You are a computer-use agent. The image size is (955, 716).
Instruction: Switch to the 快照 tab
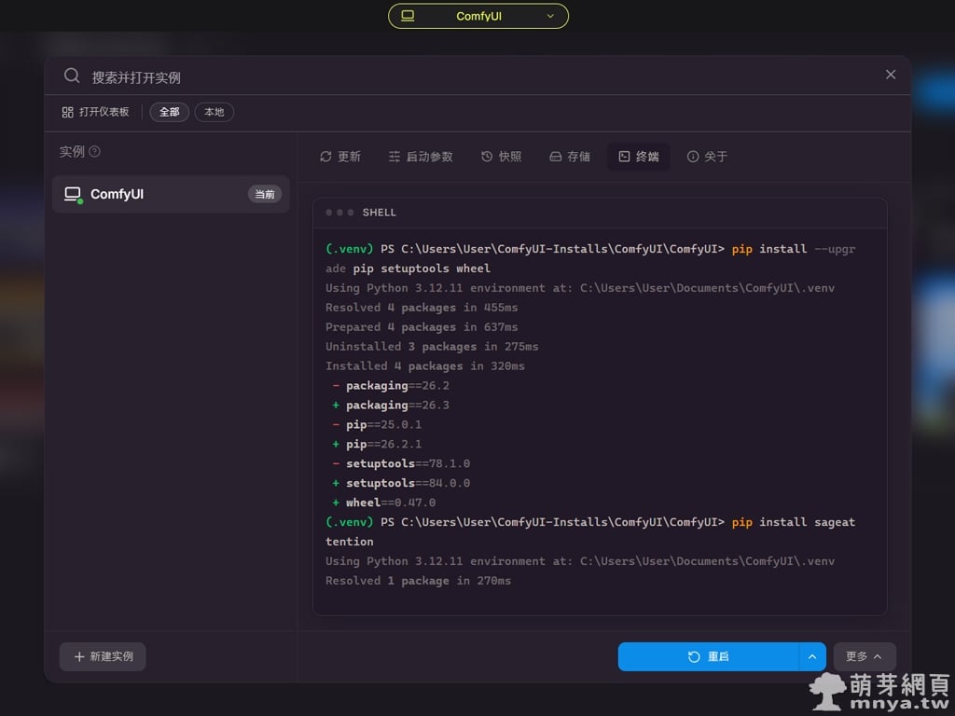coord(501,157)
